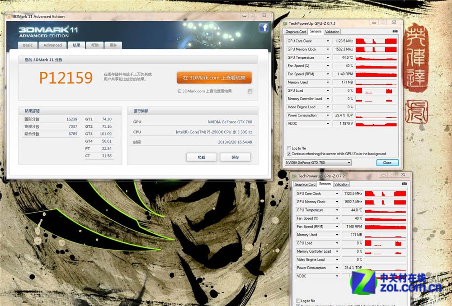
Task: Open VDDC dropdown in upper GPU-Z
Action: (328, 124)
